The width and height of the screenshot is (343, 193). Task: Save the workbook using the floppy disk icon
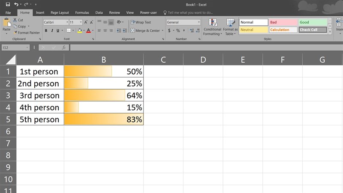(8, 4)
